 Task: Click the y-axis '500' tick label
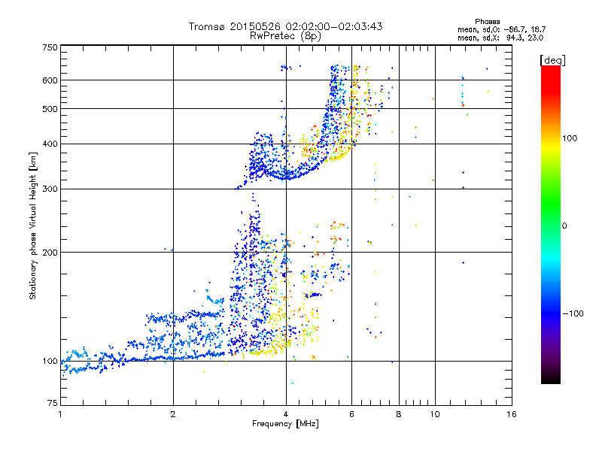(x=50, y=109)
